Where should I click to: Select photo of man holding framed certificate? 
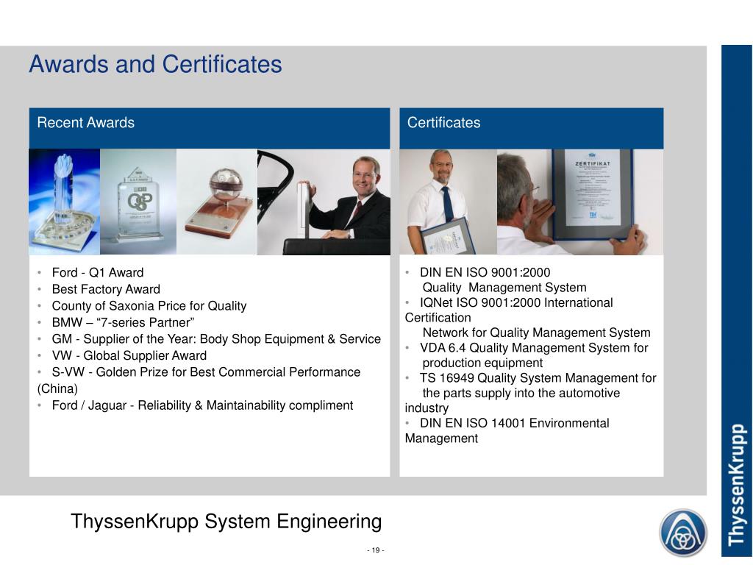[x=448, y=202]
